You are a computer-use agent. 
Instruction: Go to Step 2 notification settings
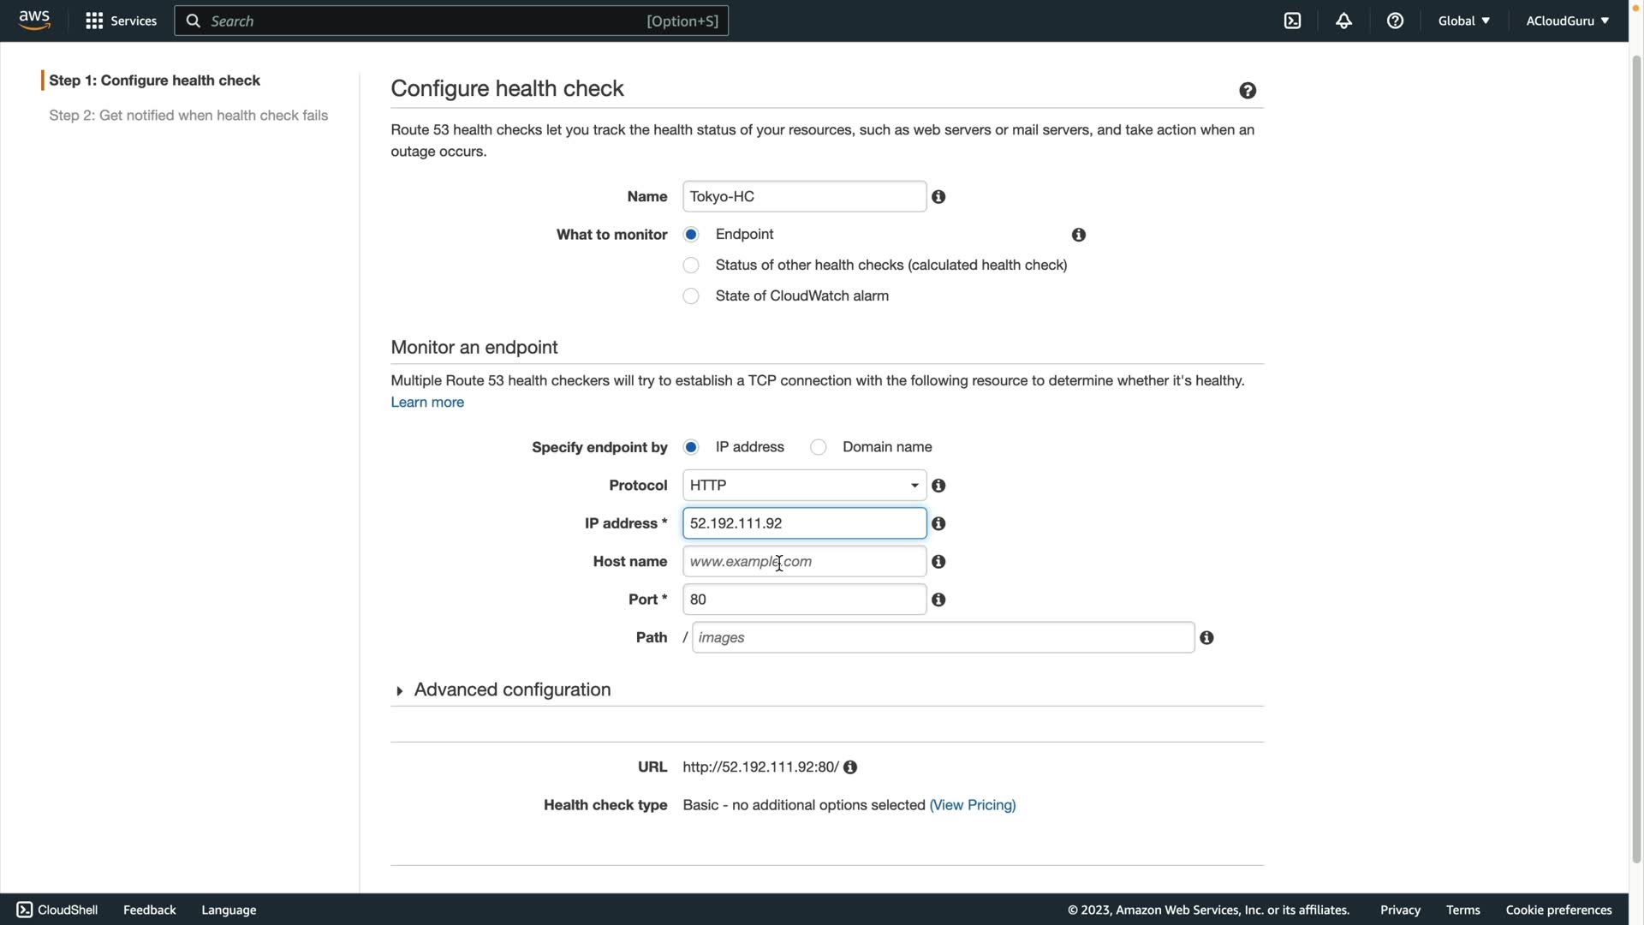(x=188, y=116)
